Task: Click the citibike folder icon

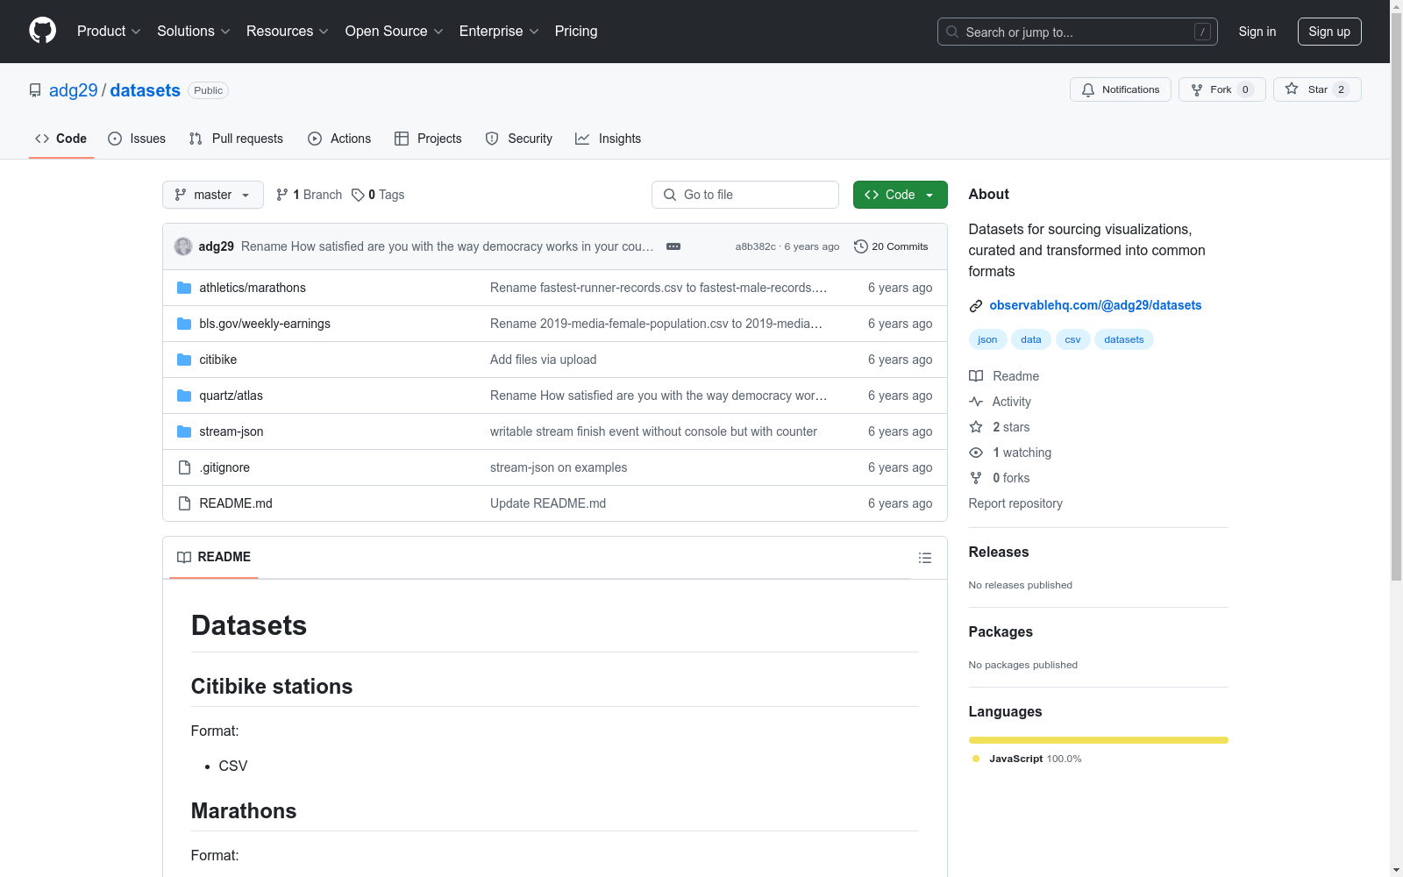Action: 184,360
